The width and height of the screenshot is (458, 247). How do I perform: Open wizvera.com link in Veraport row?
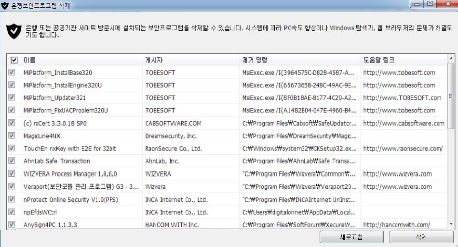click(x=397, y=187)
